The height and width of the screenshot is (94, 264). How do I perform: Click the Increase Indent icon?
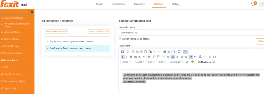(x=168, y=57)
